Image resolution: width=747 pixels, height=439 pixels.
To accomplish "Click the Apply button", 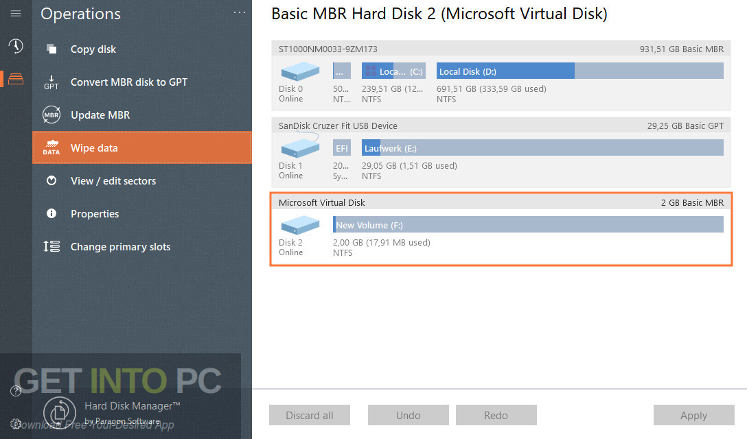I will coord(693,415).
